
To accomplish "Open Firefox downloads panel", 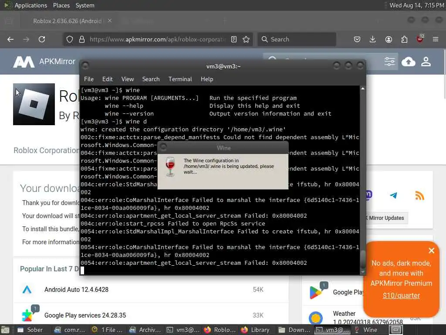I will click(373, 39).
